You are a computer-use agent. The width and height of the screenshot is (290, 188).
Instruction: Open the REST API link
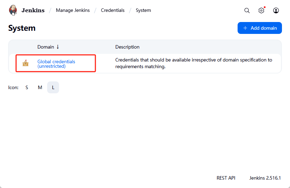[x=226, y=178]
